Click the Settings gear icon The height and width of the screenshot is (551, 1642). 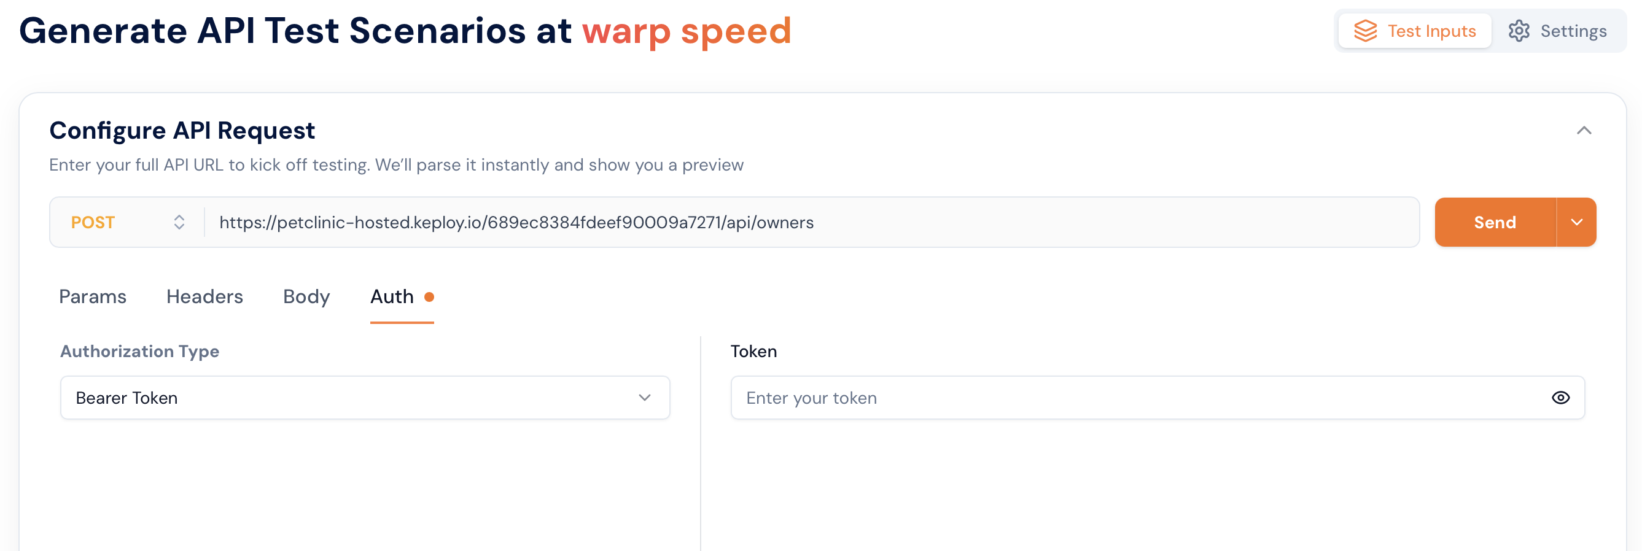(x=1519, y=31)
